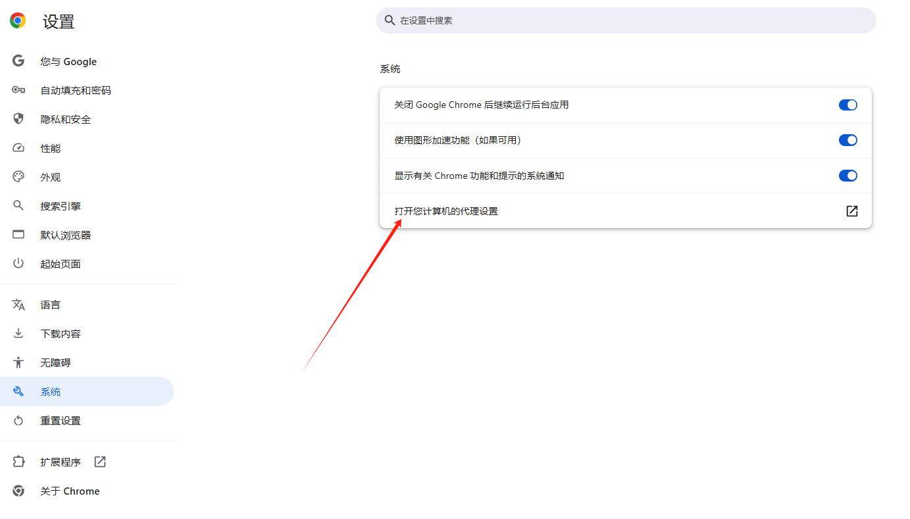This screenshot has height=519, width=910.
Task: Click the magnifier icon for 搜索引擎
Action: (18, 206)
